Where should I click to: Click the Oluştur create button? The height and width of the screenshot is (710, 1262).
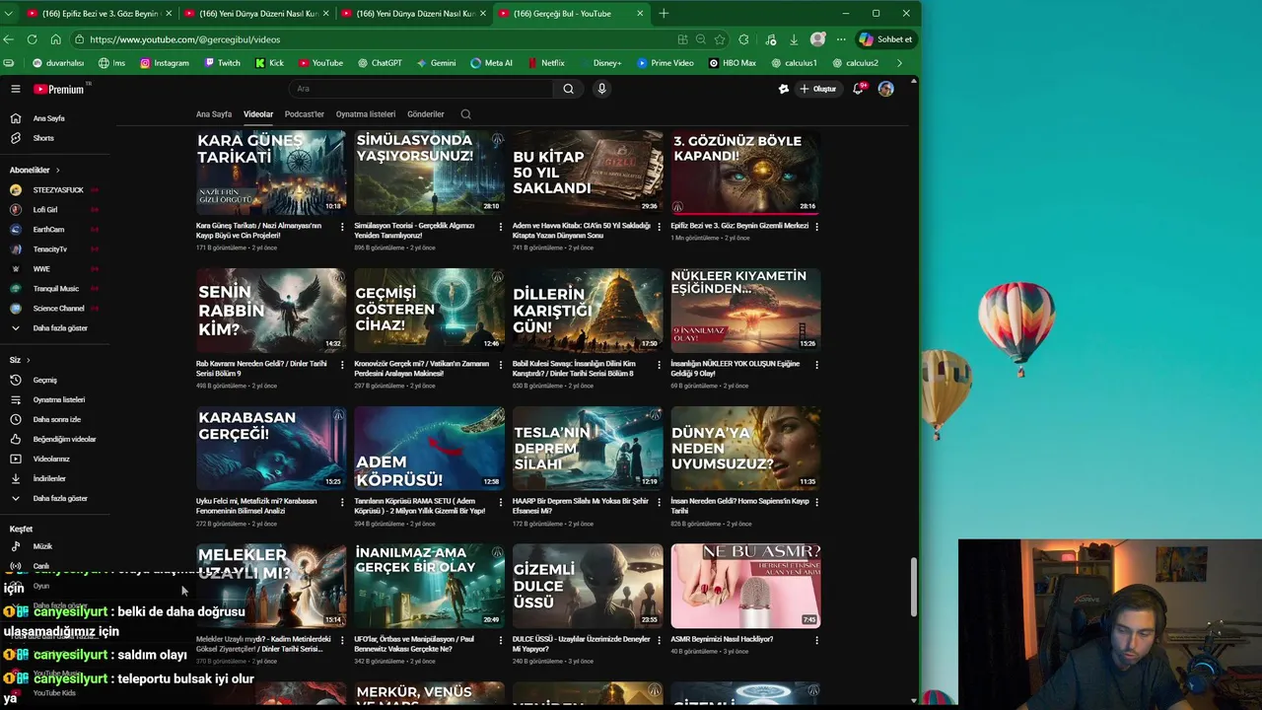[817, 89]
